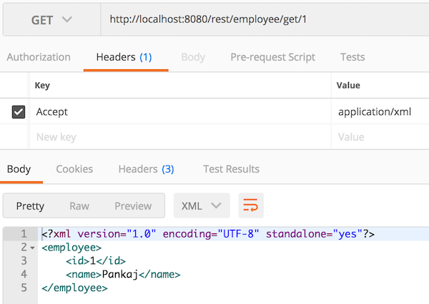
Task: Open the XML format dropdown
Action: [x=201, y=206]
